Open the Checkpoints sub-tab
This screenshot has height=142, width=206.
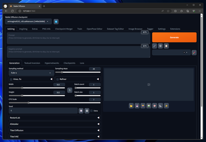coord(69,63)
